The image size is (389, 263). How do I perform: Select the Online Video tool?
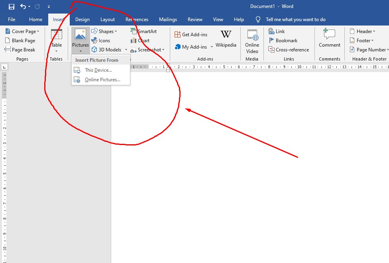pyautogui.click(x=252, y=42)
